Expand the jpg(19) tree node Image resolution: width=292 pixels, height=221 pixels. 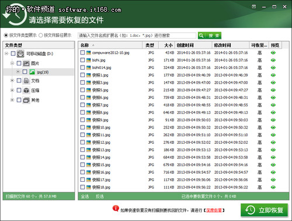coord(18,72)
